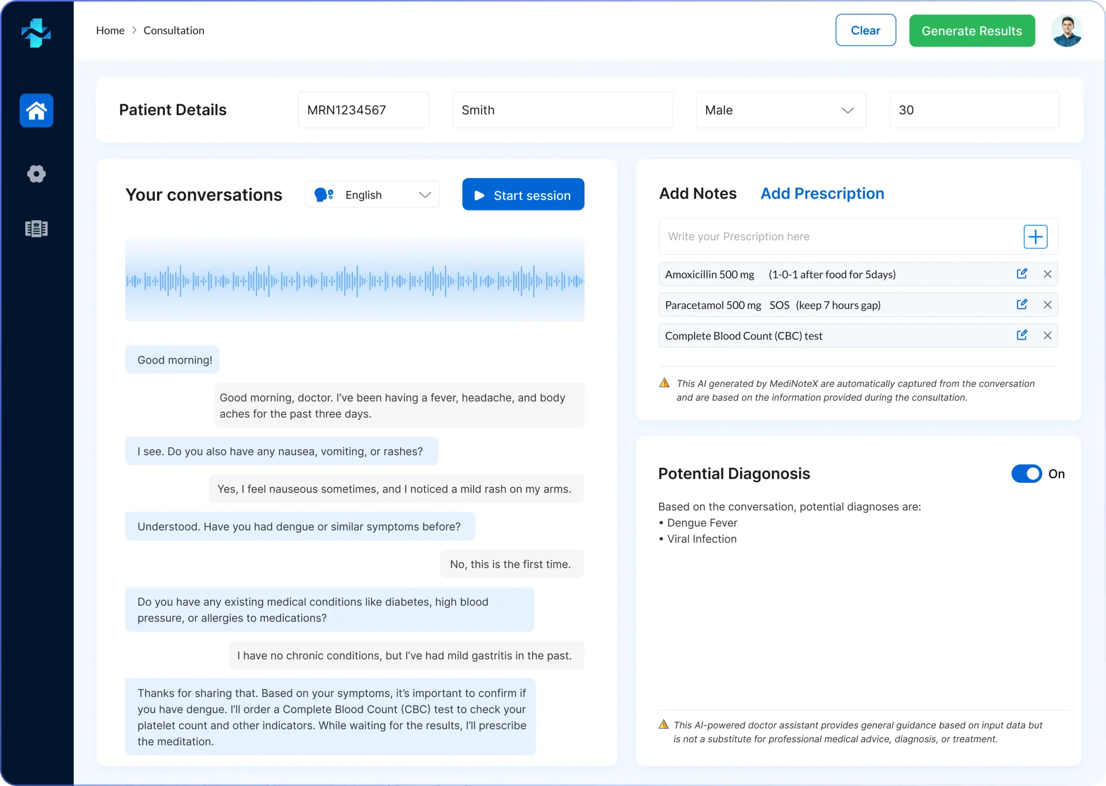Edit the Paracetamol 500 mg prescription
The image size is (1106, 786).
tap(1021, 304)
